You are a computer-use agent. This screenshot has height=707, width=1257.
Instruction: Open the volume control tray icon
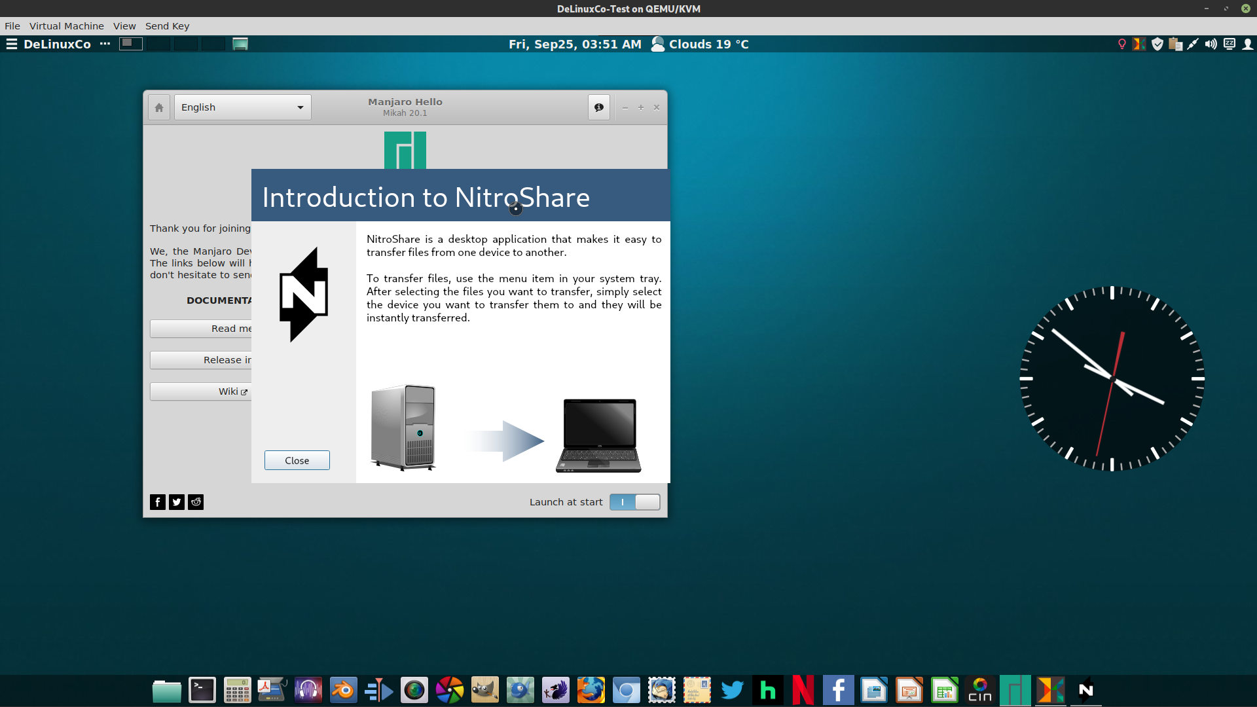click(1211, 44)
